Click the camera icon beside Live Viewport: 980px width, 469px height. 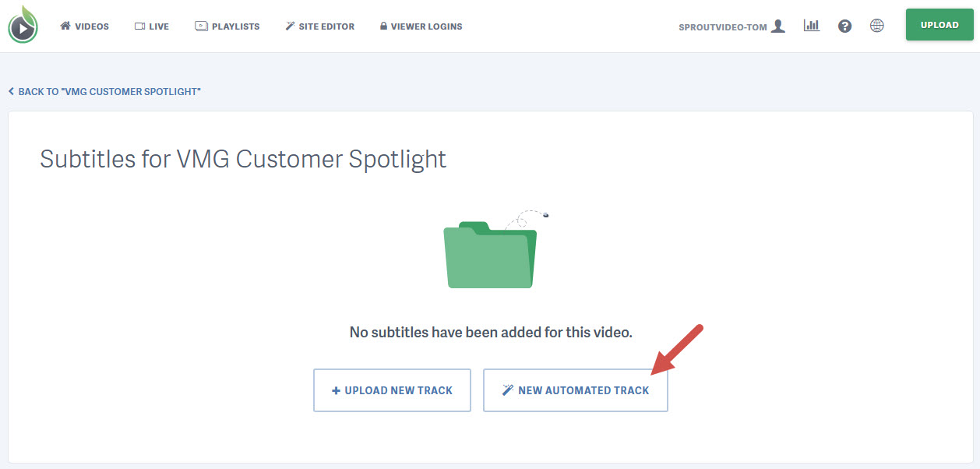(x=139, y=25)
